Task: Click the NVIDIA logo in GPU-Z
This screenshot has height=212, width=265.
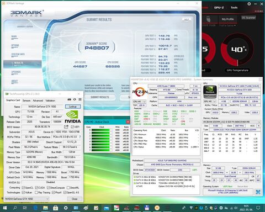Action: click(x=72, y=117)
